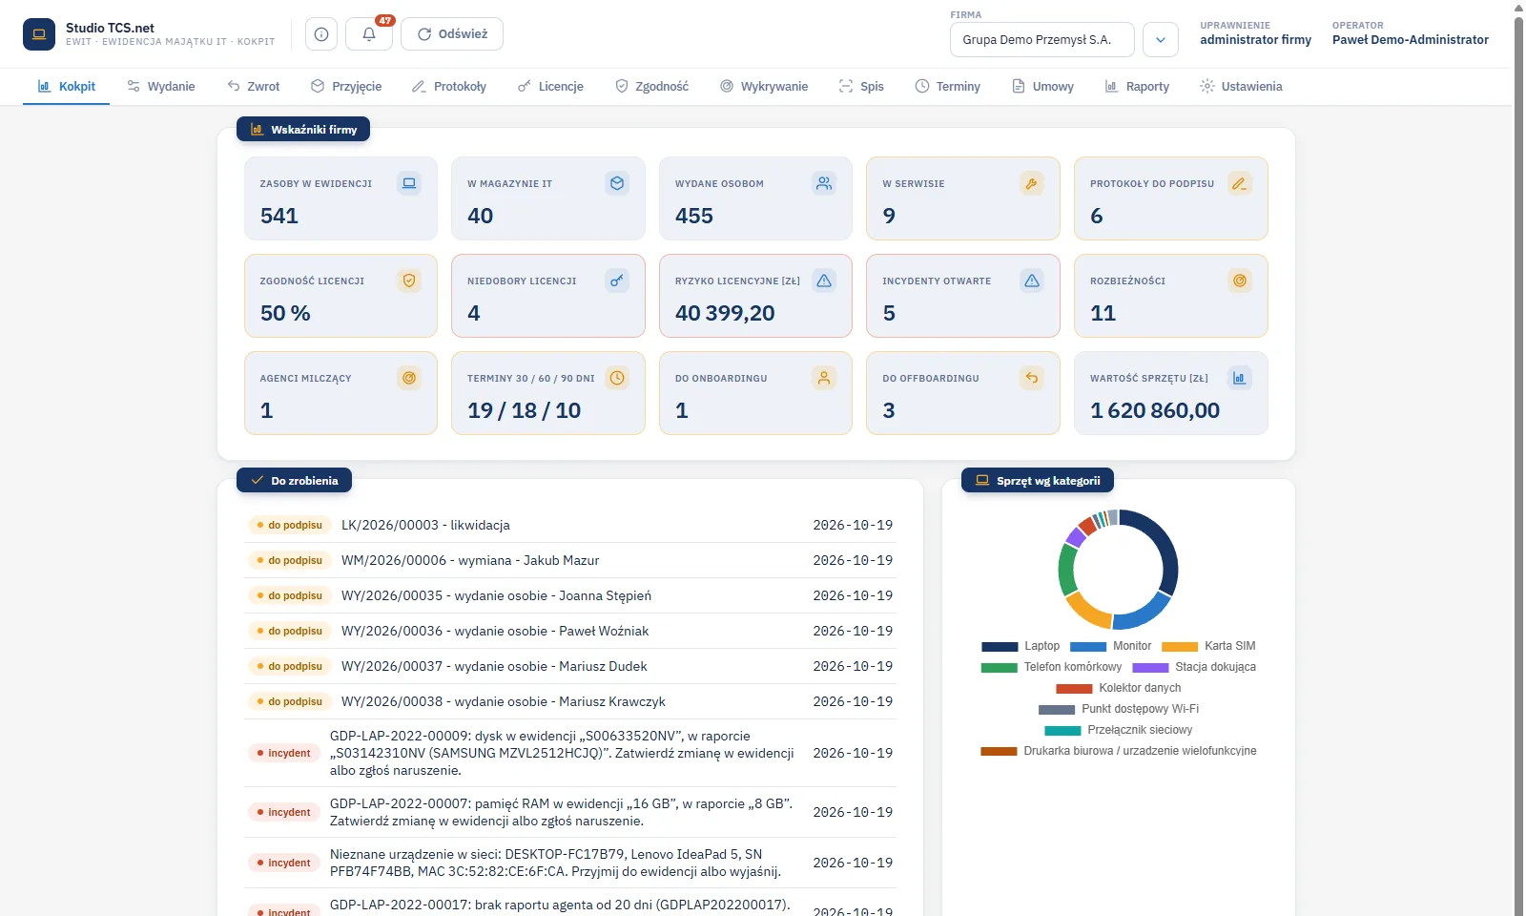Go to the Terminy tab

click(948, 86)
